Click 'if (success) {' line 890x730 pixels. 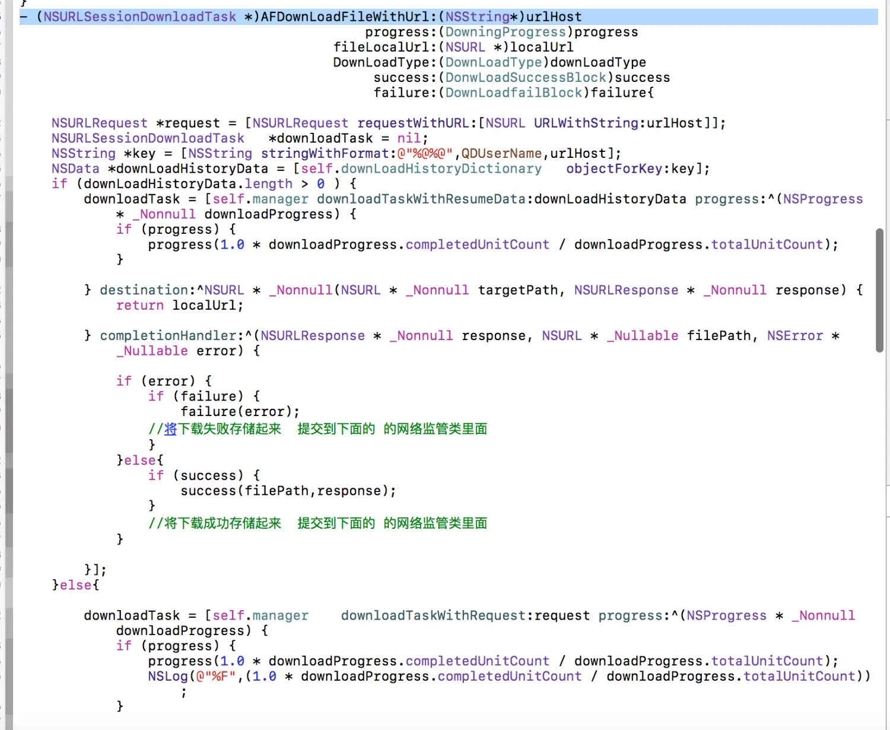[x=204, y=475]
